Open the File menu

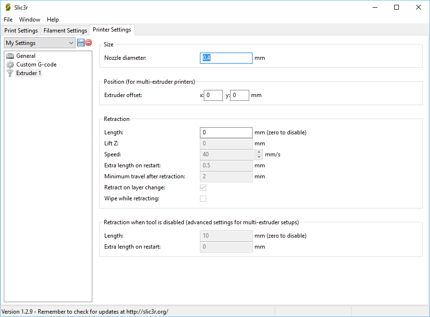[8, 20]
